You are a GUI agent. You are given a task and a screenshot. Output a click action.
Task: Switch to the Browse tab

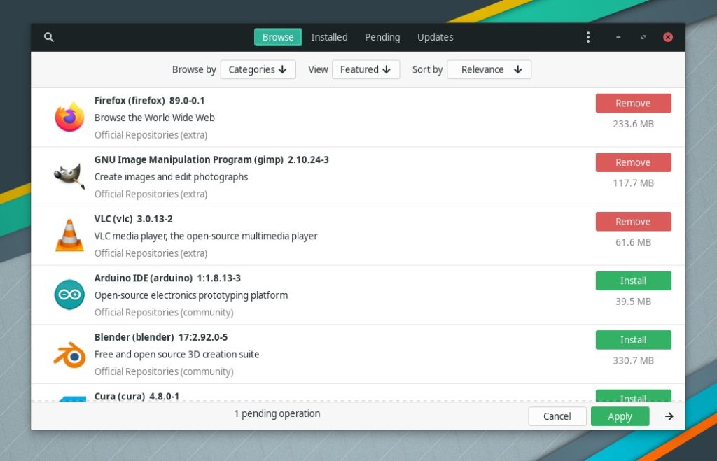(278, 37)
